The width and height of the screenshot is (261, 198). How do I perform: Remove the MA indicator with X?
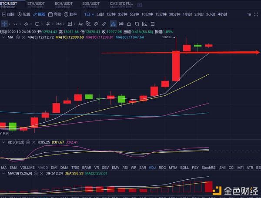(23, 37)
